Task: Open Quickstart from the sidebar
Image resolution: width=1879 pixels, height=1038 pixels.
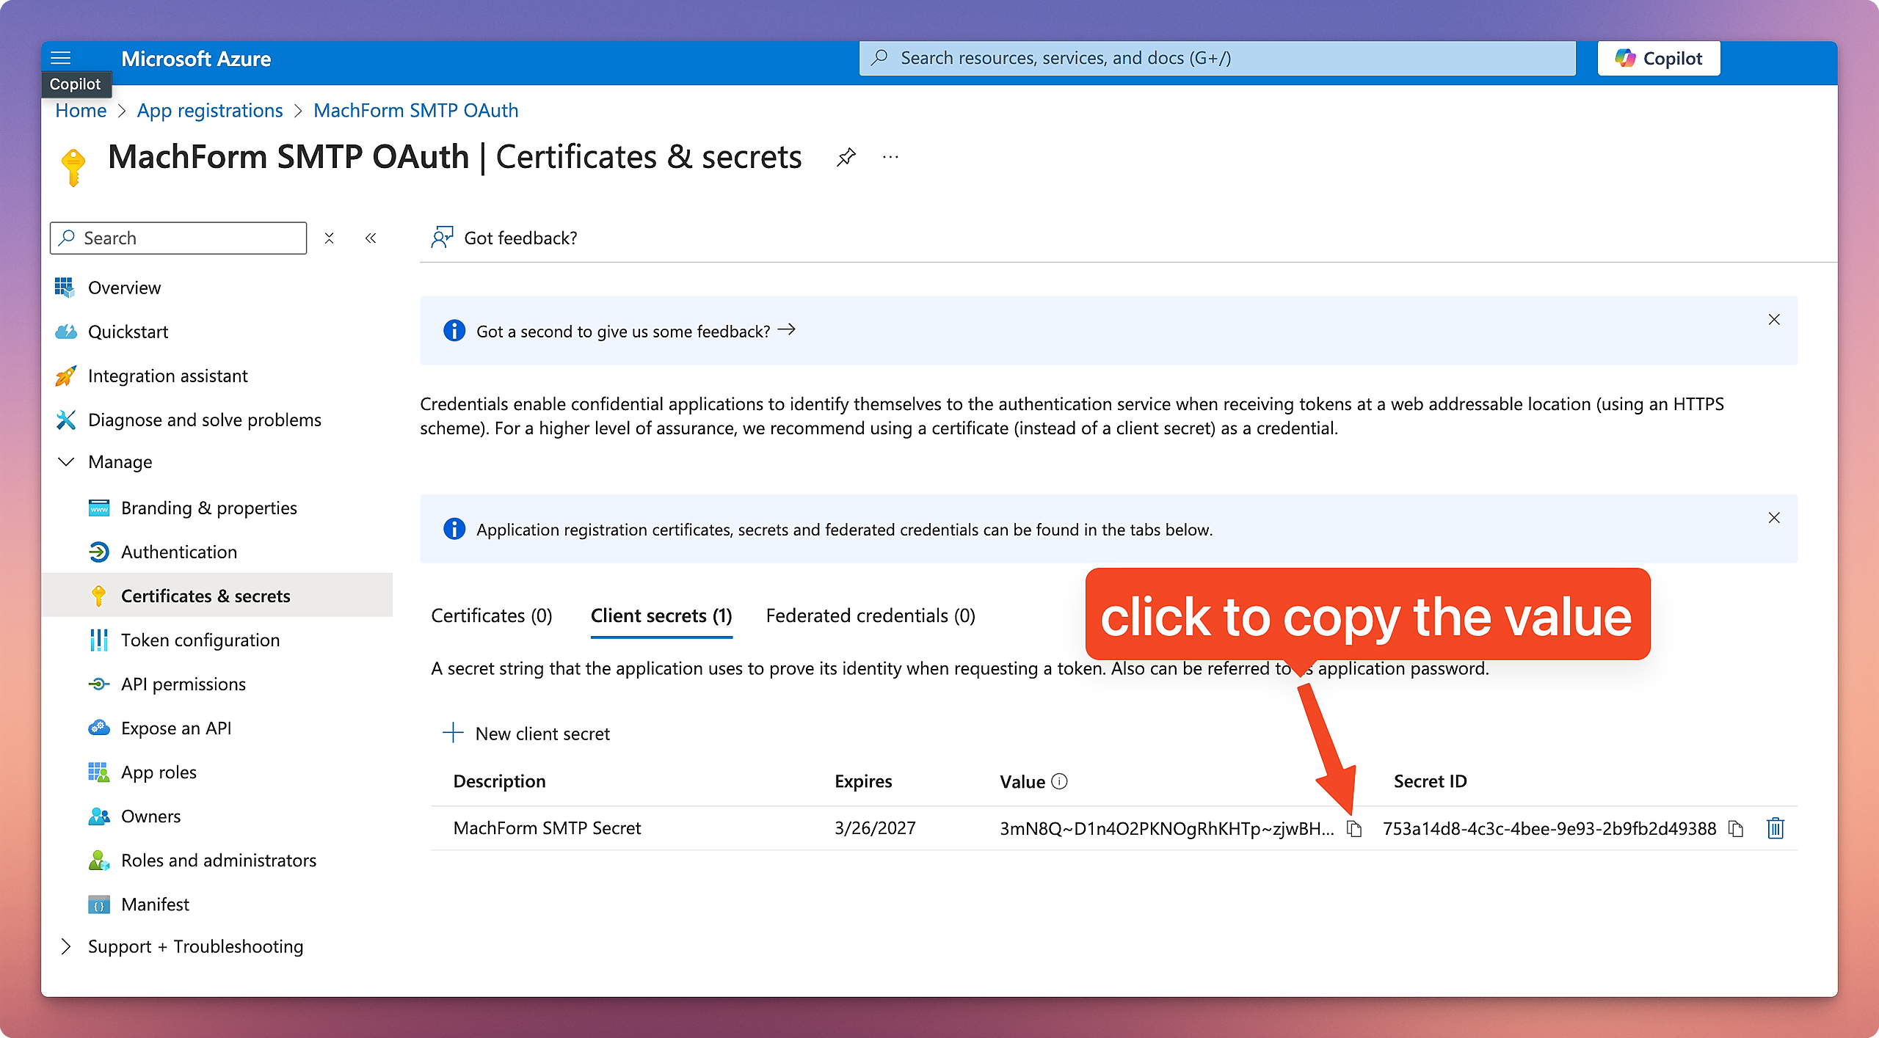Action: [128, 332]
